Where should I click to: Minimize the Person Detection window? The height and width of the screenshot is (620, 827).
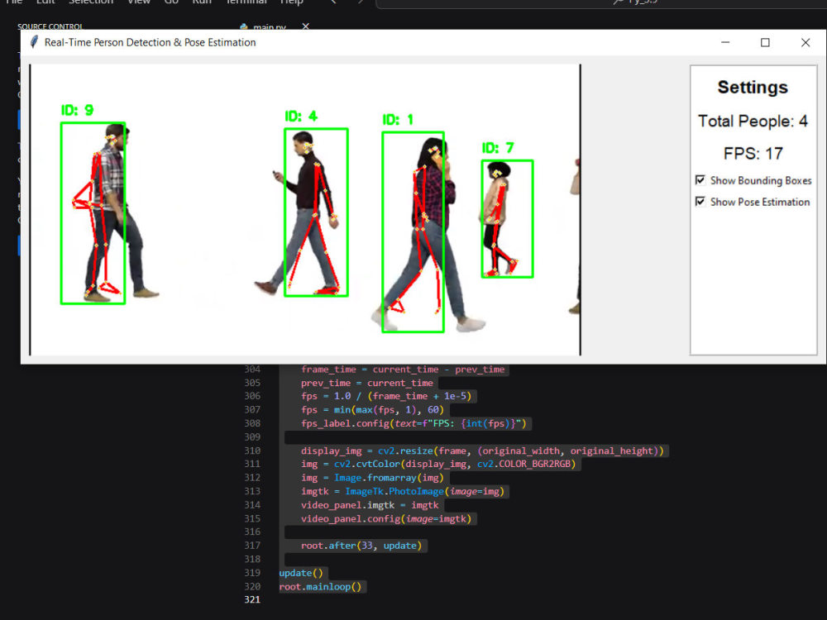pyautogui.click(x=725, y=42)
